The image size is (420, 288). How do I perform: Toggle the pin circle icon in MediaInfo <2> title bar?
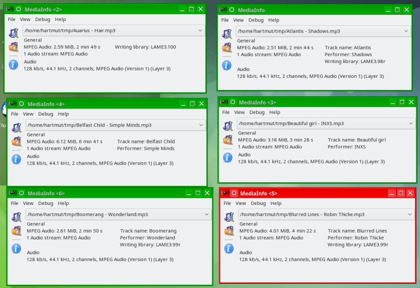click(18, 9)
